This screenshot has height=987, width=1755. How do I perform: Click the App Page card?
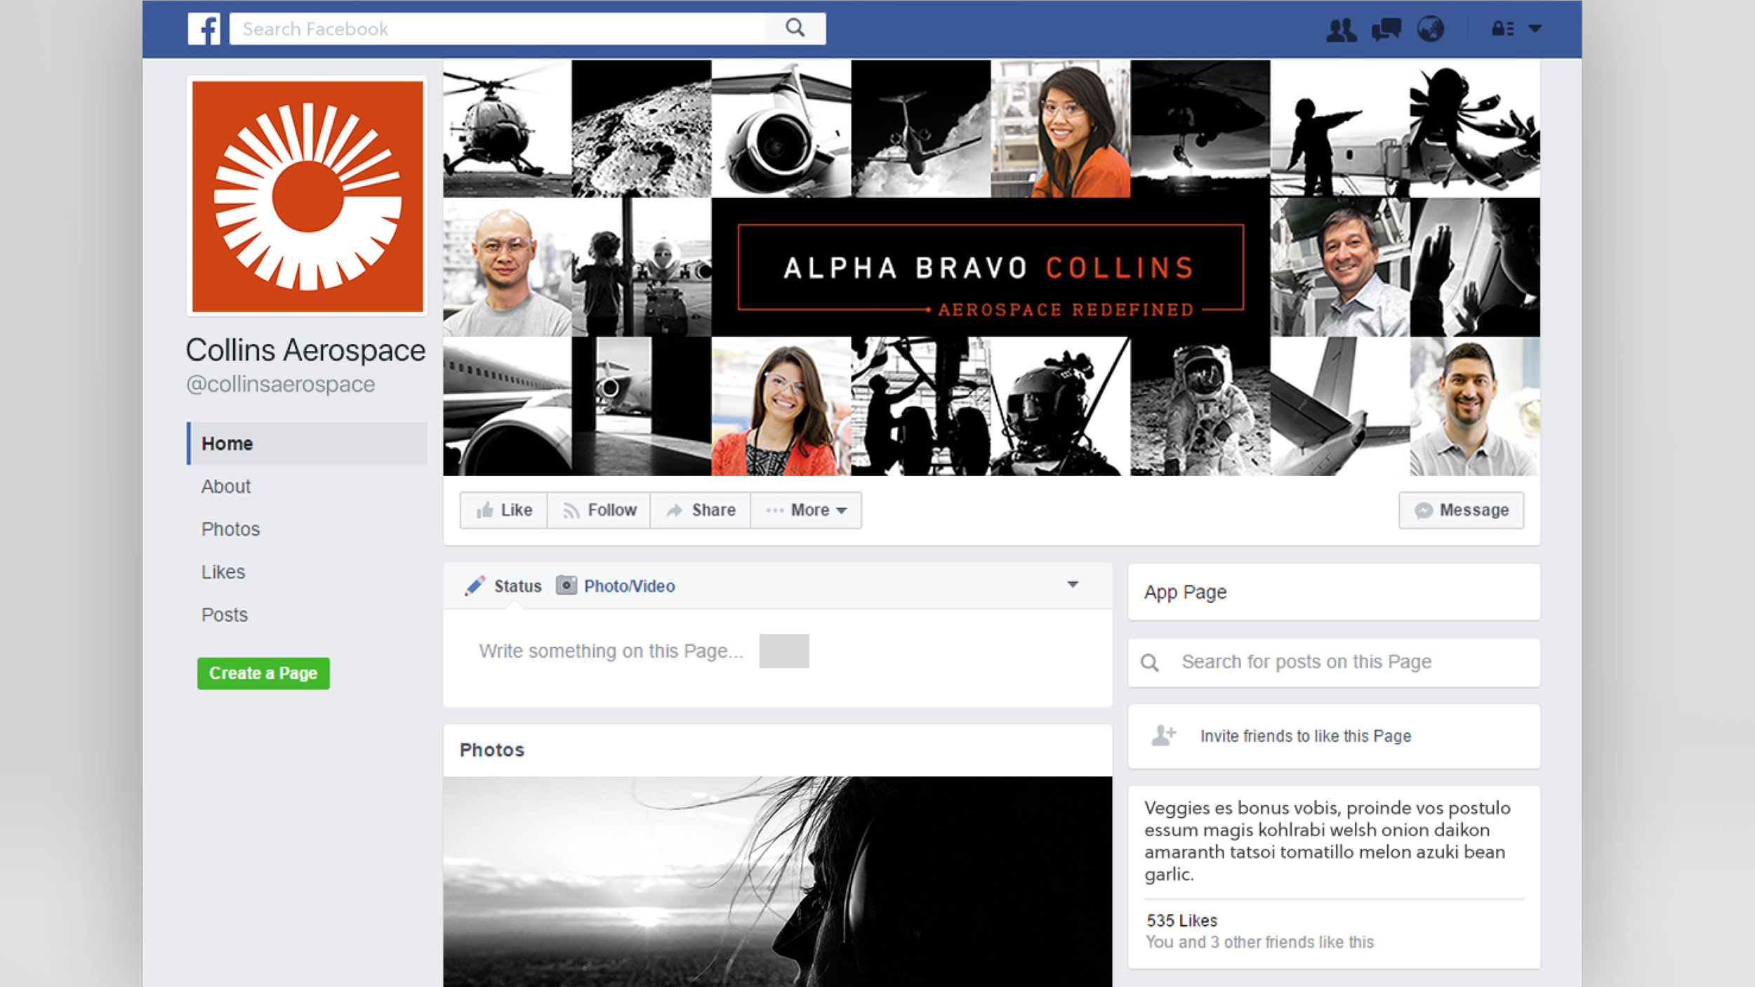point(1334,592)
